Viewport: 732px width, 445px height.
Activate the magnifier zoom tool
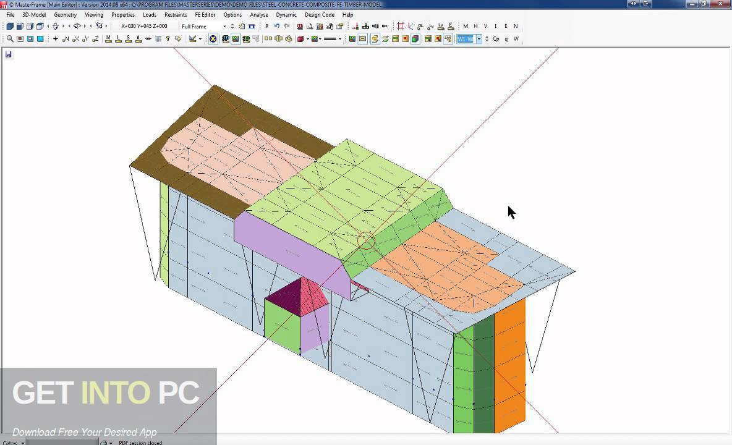click(10, 39)
